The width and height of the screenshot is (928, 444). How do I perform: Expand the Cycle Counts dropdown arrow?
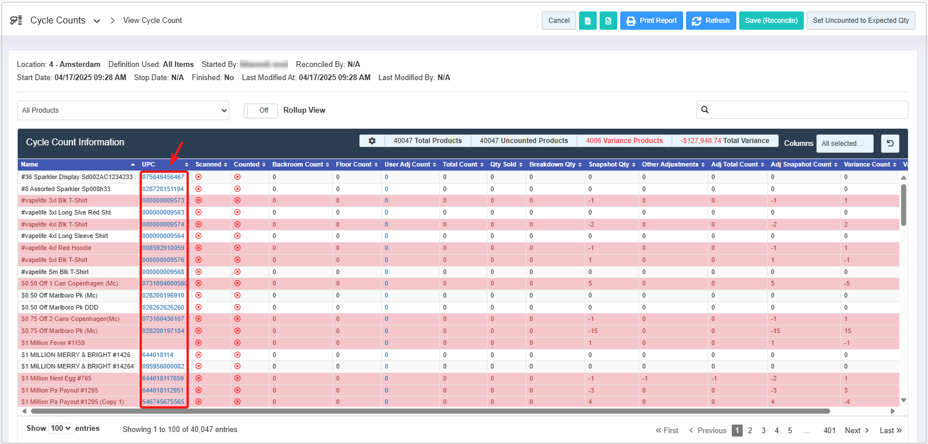coord(97,21)
